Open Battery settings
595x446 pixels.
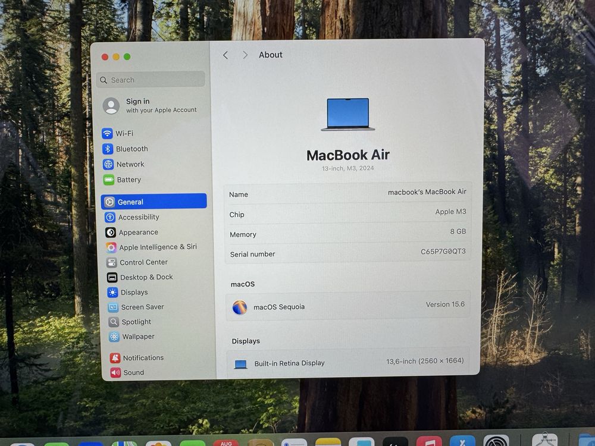[x=122, y=180]
